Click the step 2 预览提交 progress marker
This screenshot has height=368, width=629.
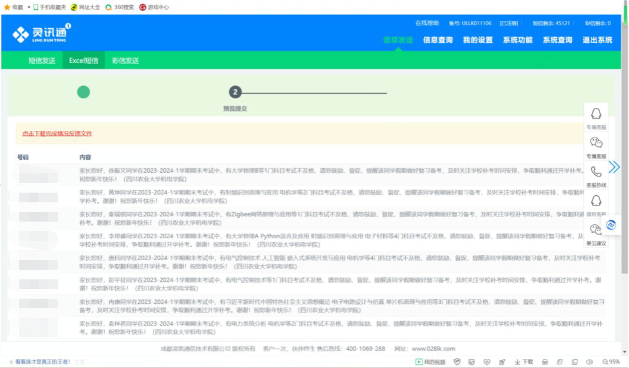[x=235, y=92]
